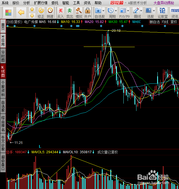Screen dimensions: 179x189
Task: Switch to the 应用 side tab
Action: pos(3,41)
